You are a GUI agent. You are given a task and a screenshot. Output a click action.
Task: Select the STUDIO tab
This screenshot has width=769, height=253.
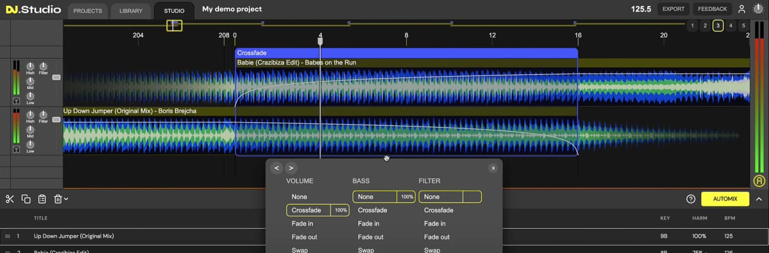pos(174,10)
